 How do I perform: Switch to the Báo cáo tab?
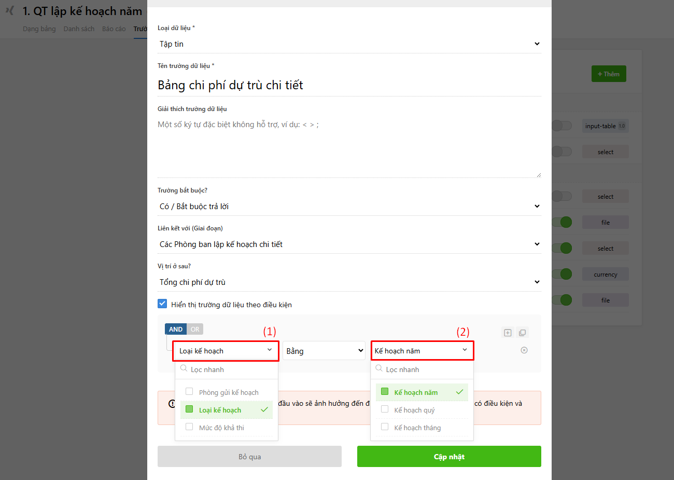point(114,29)
